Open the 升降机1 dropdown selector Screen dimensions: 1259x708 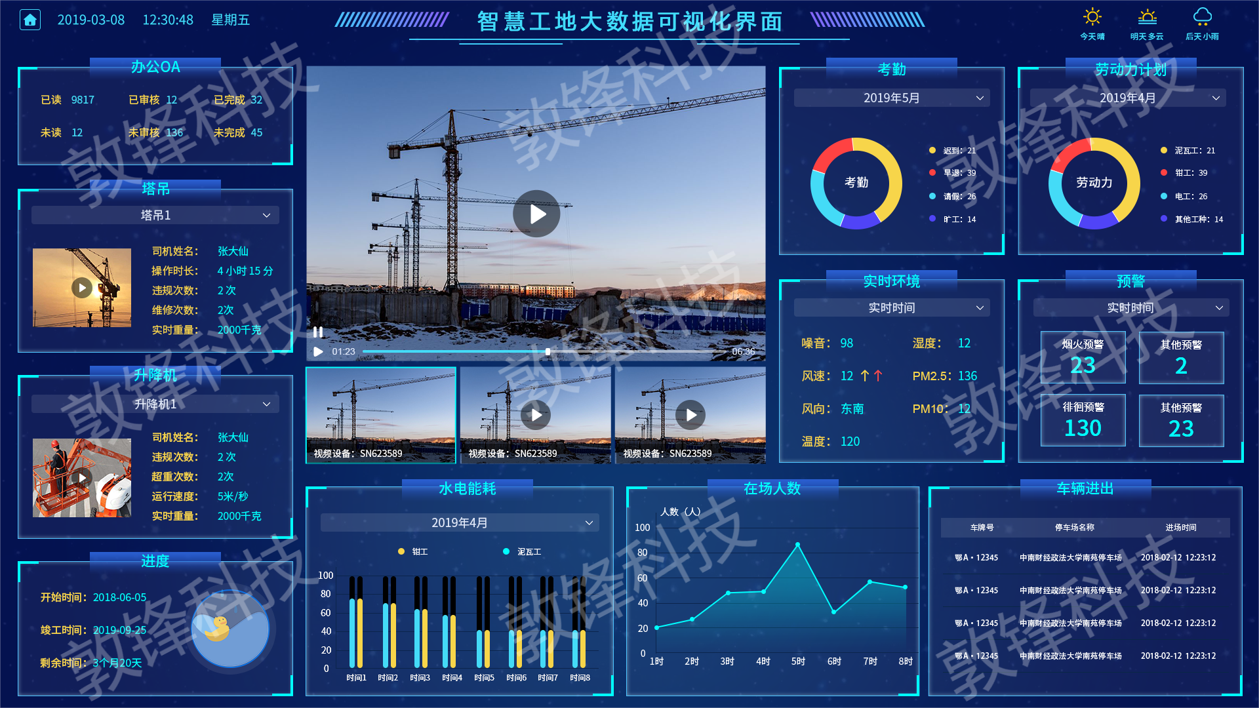click(155, 404)
